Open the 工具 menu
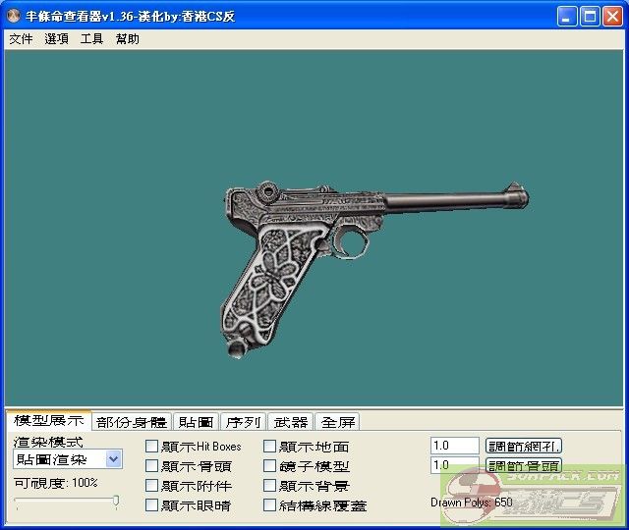The image size is (629, 530). [91, 39]
